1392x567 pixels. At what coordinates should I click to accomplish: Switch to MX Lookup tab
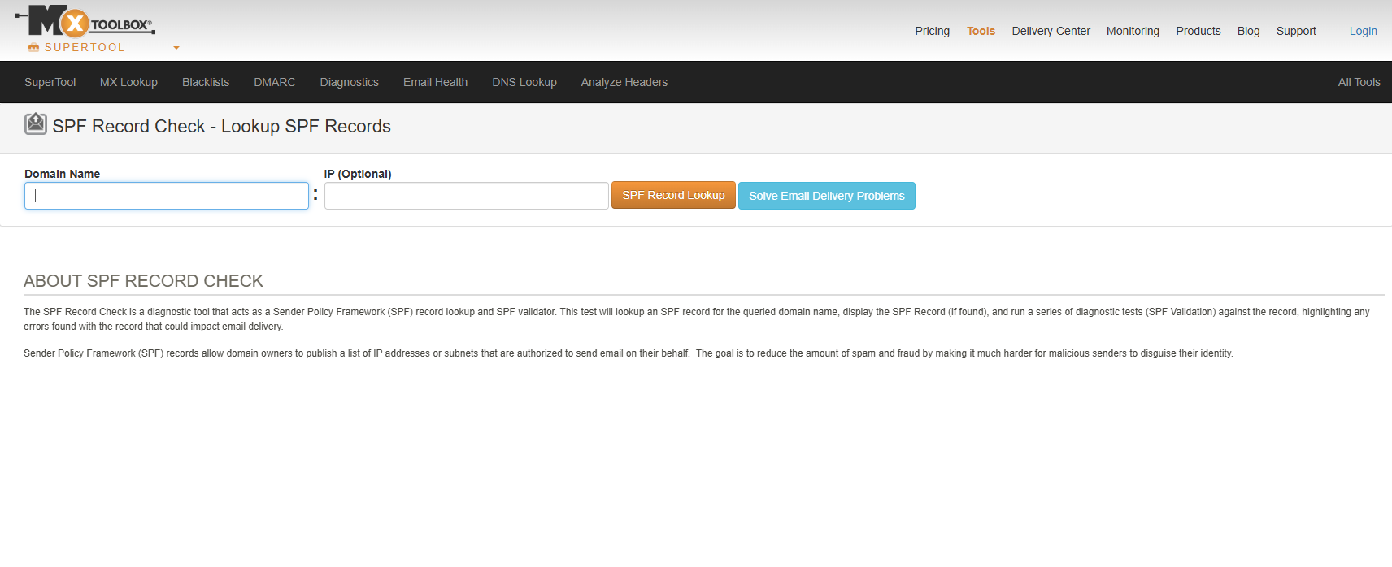128,82
